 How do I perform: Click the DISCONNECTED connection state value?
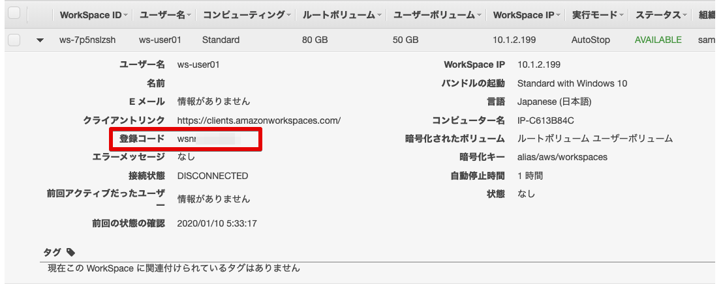[x=213, y=176]
